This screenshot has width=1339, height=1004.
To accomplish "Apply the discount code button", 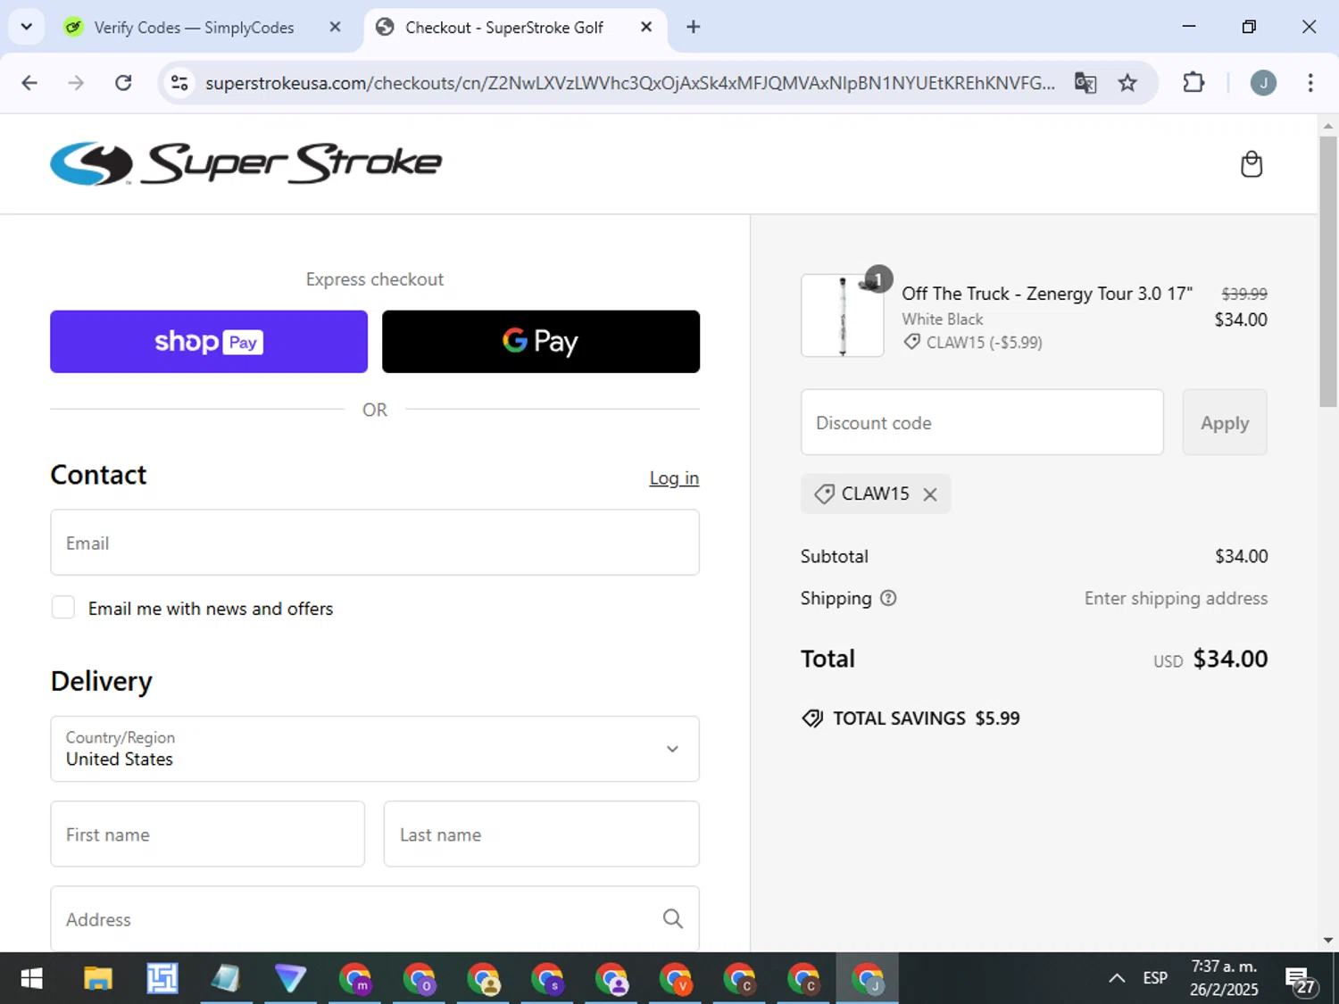I will 1225,423.
